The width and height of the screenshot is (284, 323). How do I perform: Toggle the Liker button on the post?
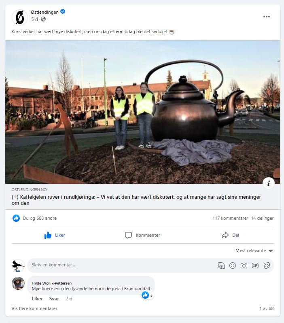(55, 235)
